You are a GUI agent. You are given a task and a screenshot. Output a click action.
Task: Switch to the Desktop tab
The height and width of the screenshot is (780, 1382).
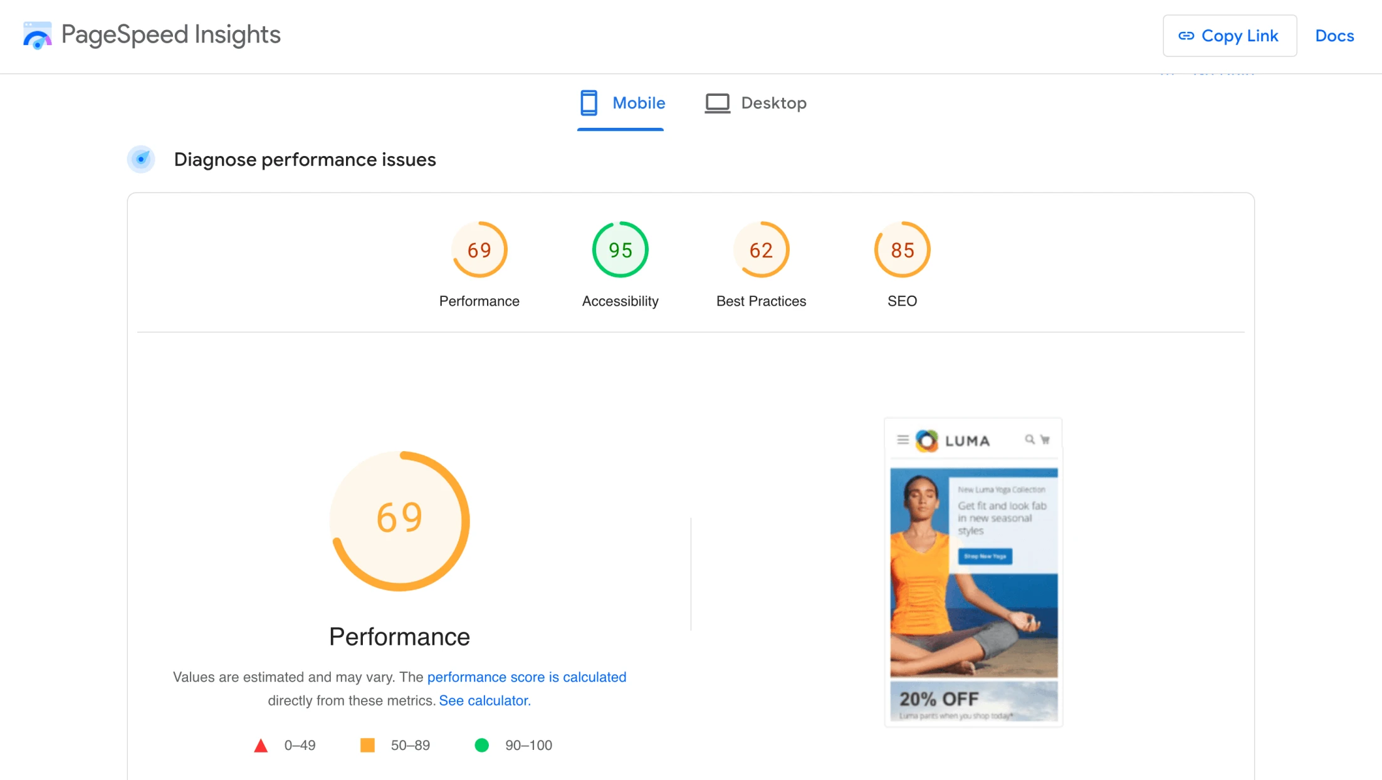pos(755,103)
